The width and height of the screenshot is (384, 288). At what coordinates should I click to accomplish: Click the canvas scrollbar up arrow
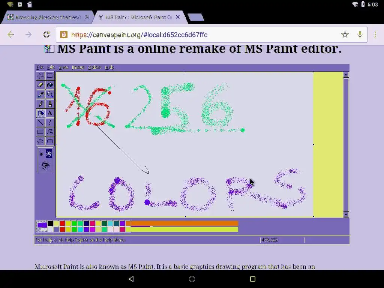click(346, 75)
